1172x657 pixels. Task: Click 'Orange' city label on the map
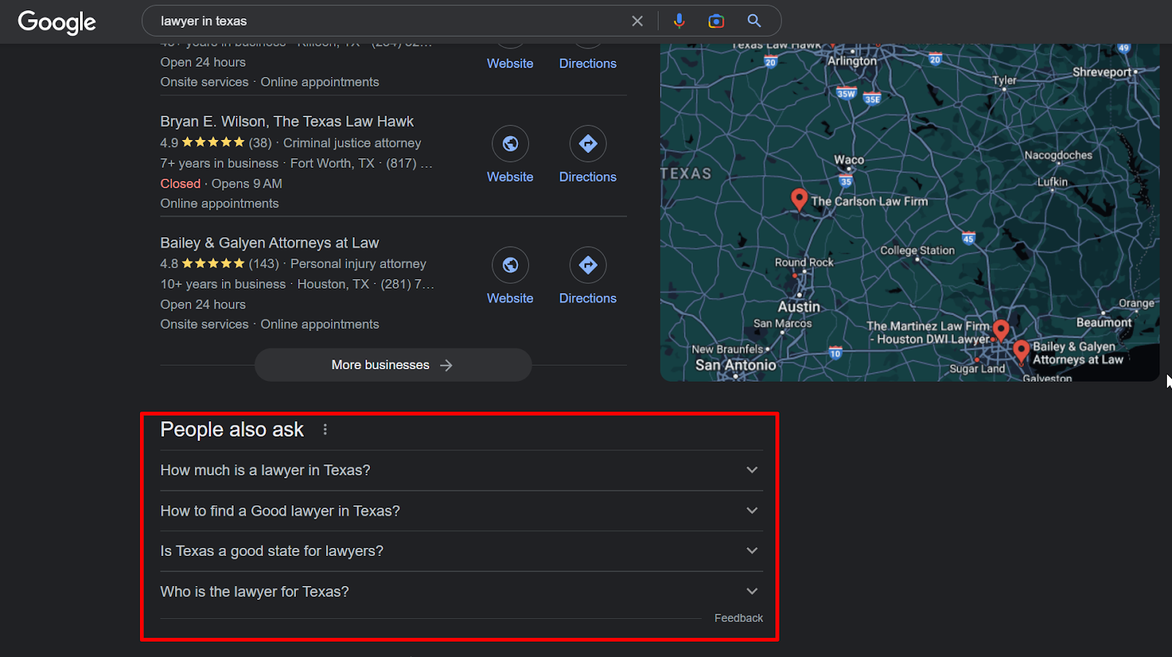[1136, 303]
